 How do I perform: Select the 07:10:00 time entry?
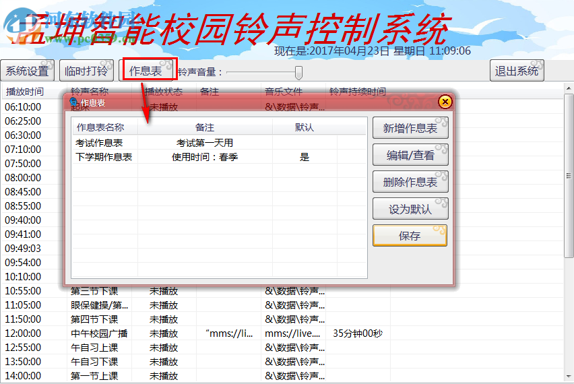click(23, 150)
